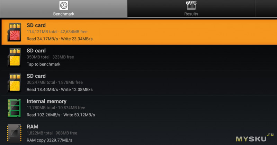Click the RAM copy 3329.77MB/s result
Screen dimensions: 277x145
point(50,140)
